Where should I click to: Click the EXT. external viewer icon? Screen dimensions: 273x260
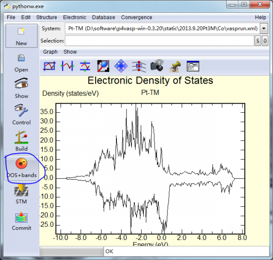pos(193,66)
